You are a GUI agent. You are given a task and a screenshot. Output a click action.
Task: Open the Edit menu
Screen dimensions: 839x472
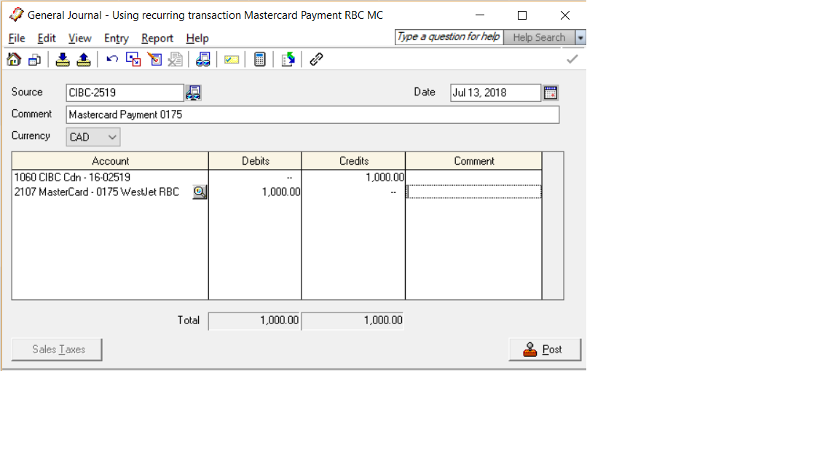(x=47, y=39)
